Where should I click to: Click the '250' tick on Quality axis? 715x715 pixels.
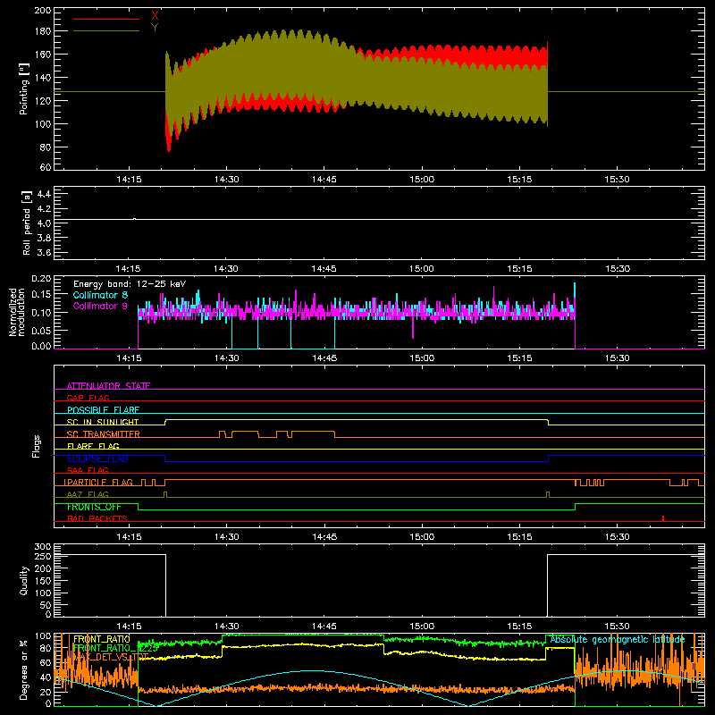(x=43, y=556)
